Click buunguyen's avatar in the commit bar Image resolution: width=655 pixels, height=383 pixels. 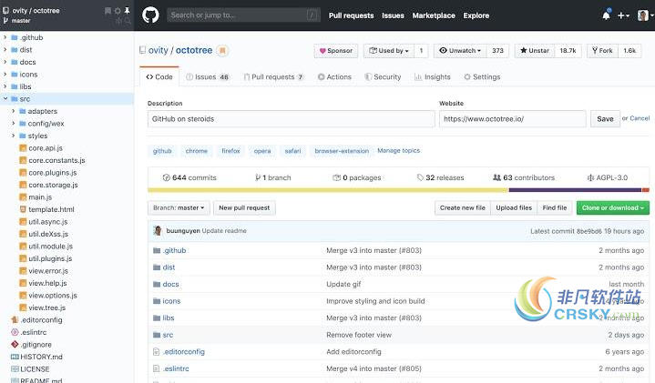(158, 231)
